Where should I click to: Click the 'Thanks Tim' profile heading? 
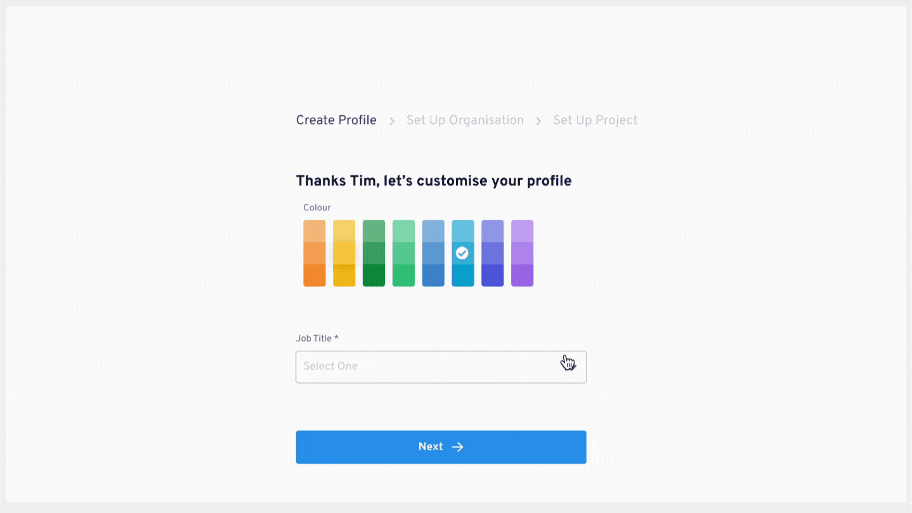(x=434, y=181)
